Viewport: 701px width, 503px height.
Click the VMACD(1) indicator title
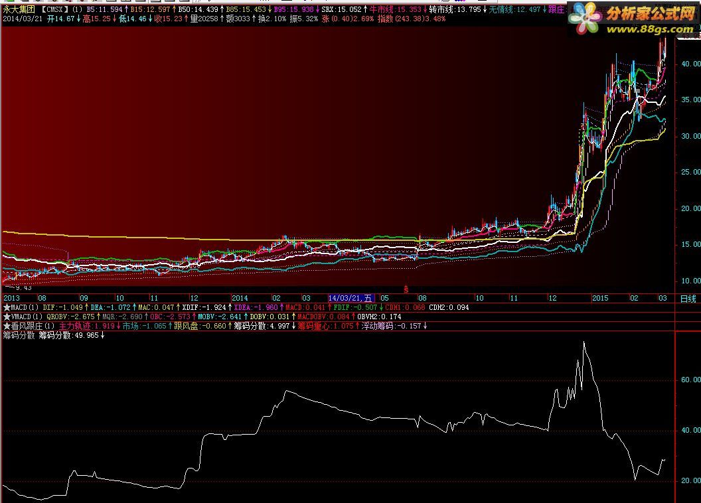coord(27,317)
